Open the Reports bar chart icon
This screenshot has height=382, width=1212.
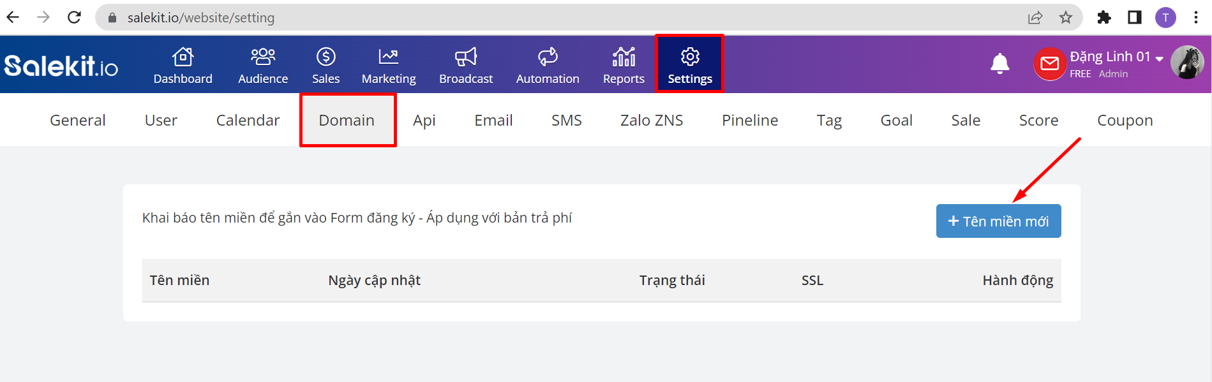click(x=624, y=57)
